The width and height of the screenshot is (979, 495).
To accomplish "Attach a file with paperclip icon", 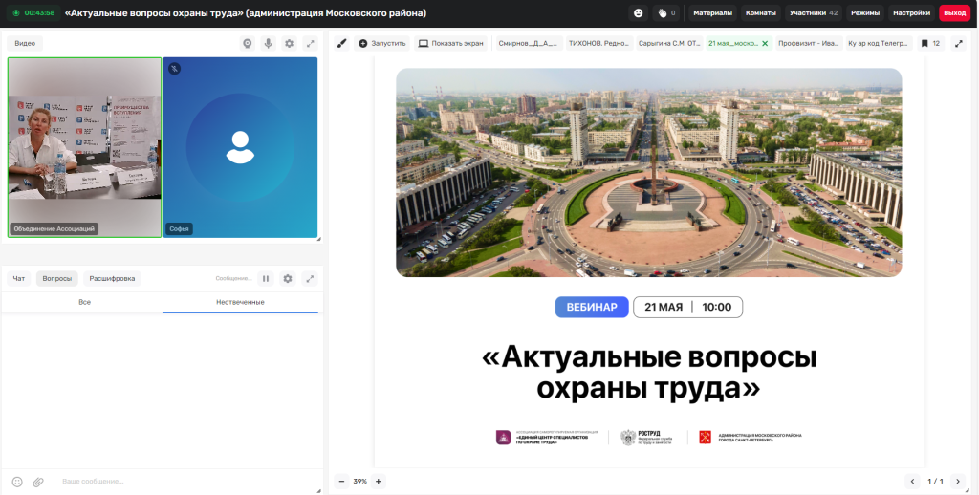I will [x=38, y=482].
